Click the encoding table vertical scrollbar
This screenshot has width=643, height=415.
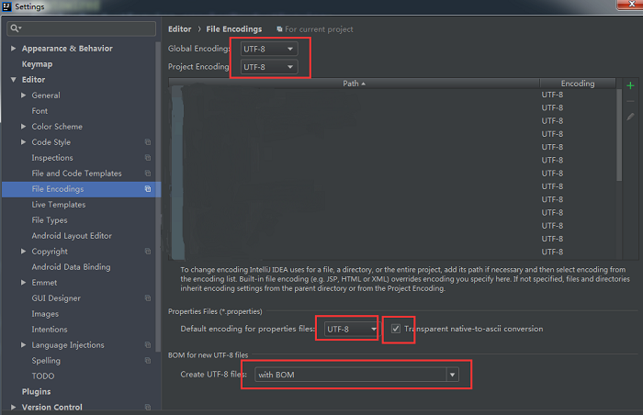tap(619, 135)
